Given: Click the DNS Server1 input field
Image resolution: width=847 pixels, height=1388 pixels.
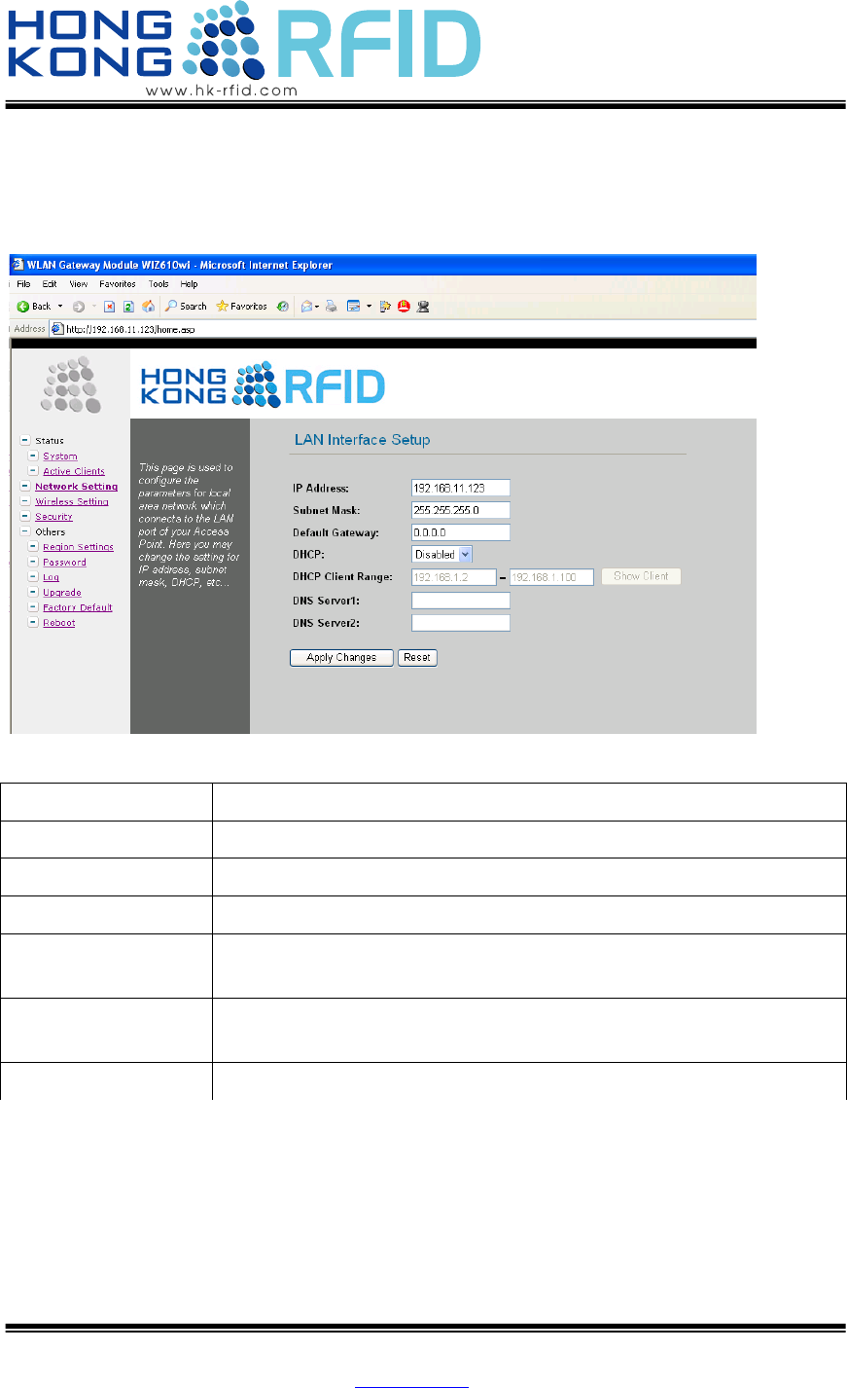Looking at the screenshot, I should click(461, 601).
